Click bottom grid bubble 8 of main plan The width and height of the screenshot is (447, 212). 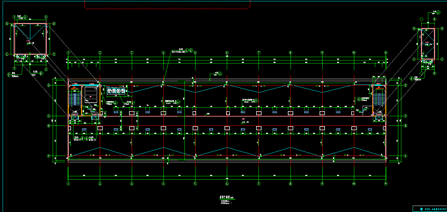coord(291,184)
